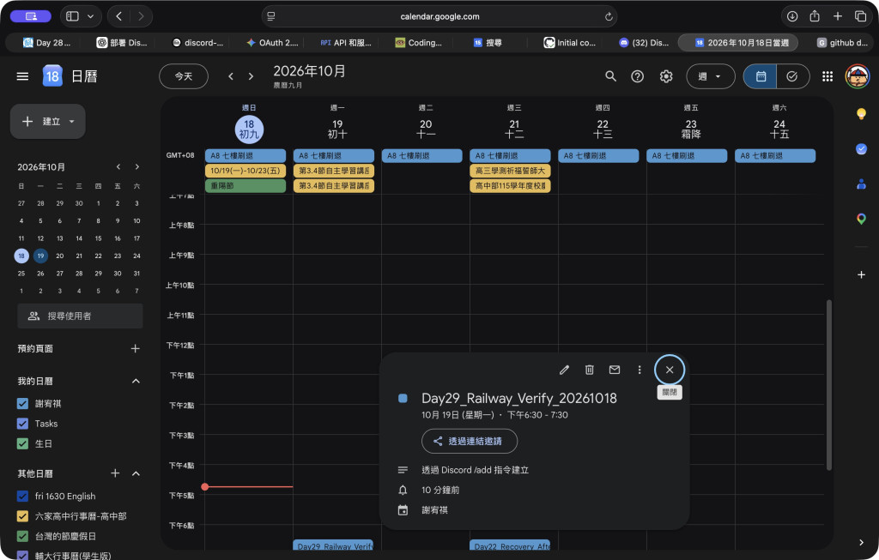Expand the side panel chevron
Viewport: 879px width, 560px height.
(x=862, y=542)
